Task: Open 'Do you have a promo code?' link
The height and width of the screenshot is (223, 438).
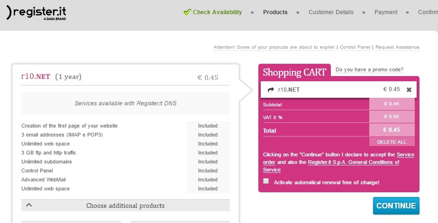Action: (x=369, y=69)
